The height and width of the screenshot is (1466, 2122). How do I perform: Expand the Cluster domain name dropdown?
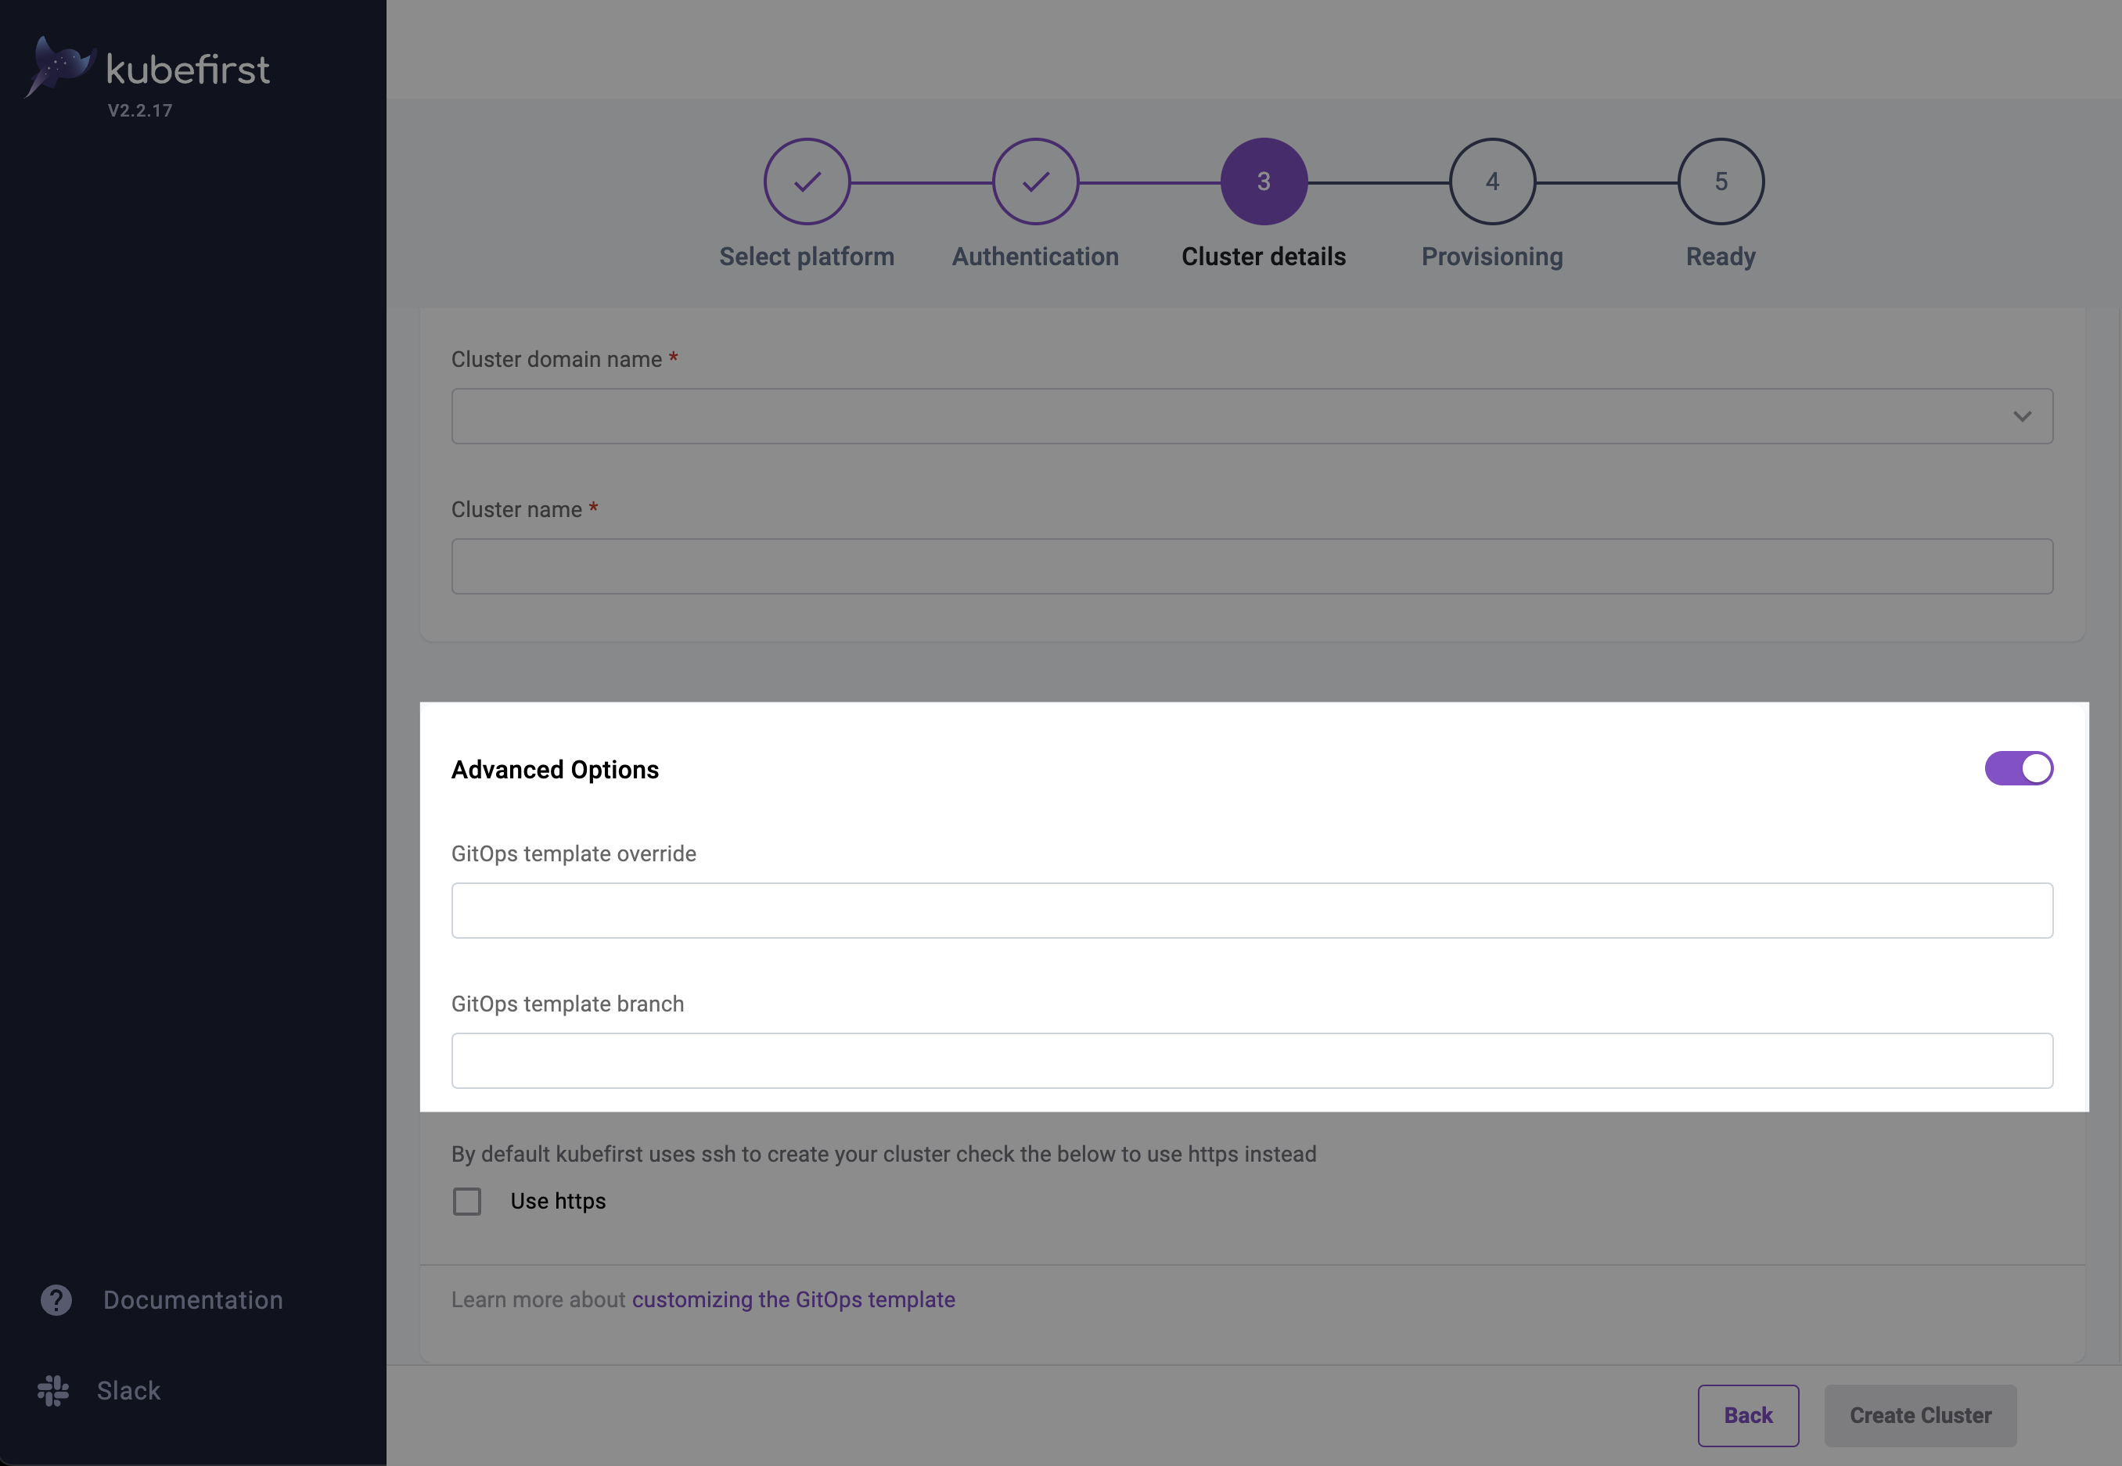click(x=2022, y=416)
